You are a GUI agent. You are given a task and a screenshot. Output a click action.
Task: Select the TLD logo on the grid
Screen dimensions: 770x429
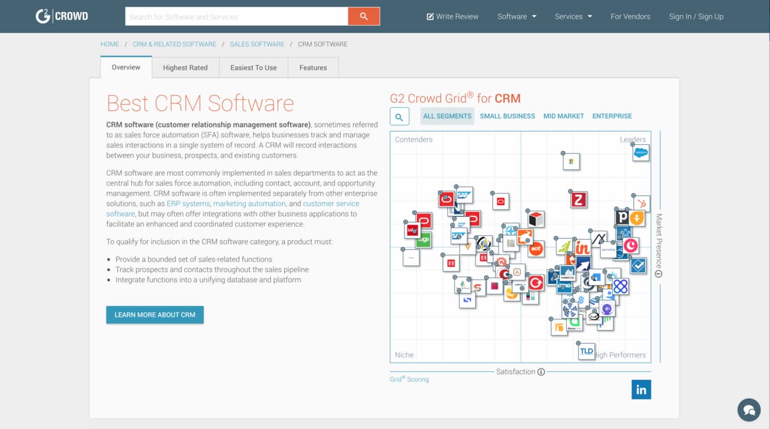[586, 351]
